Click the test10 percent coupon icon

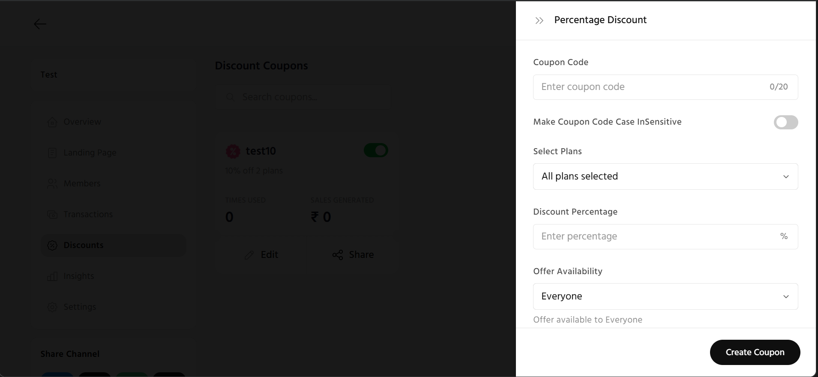pos(233,151)
